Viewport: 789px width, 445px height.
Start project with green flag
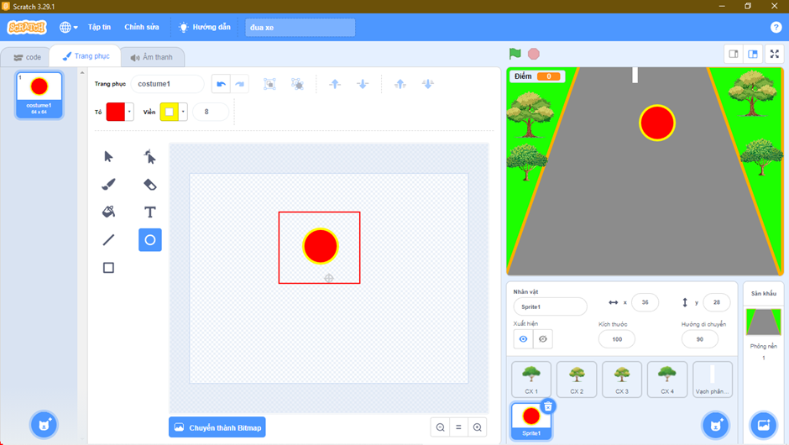(x=515, y=54)
